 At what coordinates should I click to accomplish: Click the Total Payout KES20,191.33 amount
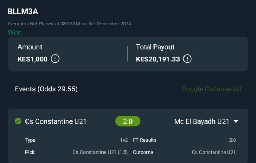158,59
